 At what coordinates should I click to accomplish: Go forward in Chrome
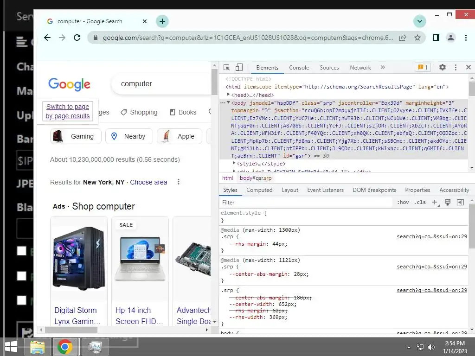[x=62, y=38]
